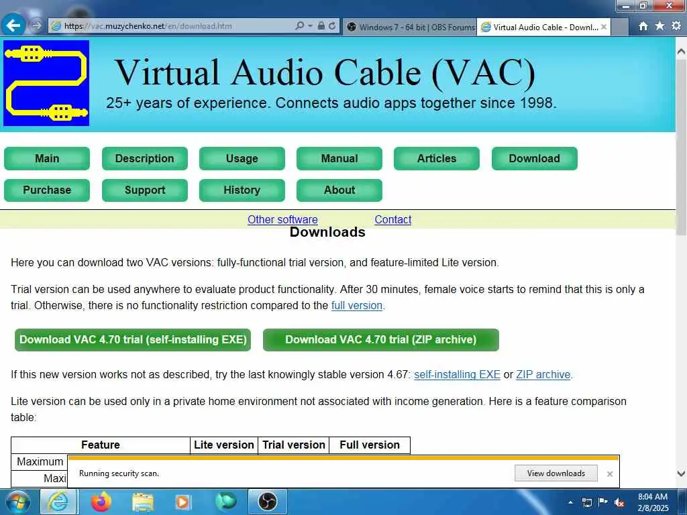Download VAC 4.70 trial self-installing EXE

(133, 340)
